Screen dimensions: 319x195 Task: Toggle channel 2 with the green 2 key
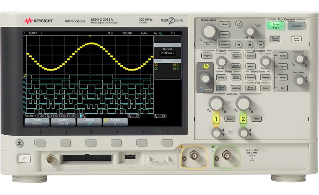tap(243, 119)
